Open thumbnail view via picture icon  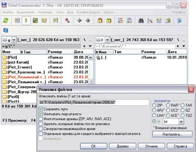pos(35,21)
